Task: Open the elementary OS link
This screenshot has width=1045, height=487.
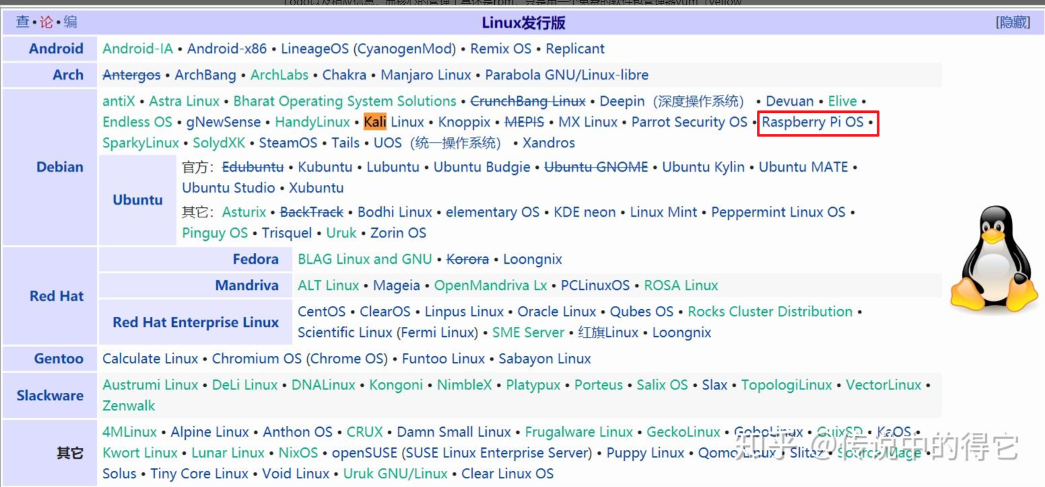Action: pyautogui.click(x=493, y=212)
